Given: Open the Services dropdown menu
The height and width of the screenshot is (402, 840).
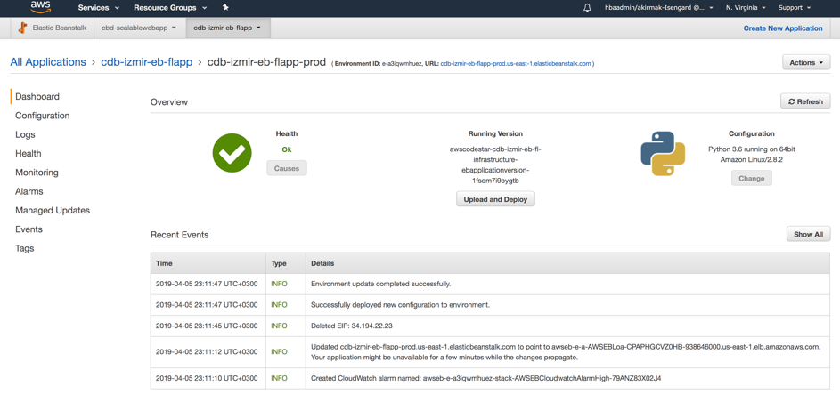Looking at the screenshot, I should tap(99, 8).
